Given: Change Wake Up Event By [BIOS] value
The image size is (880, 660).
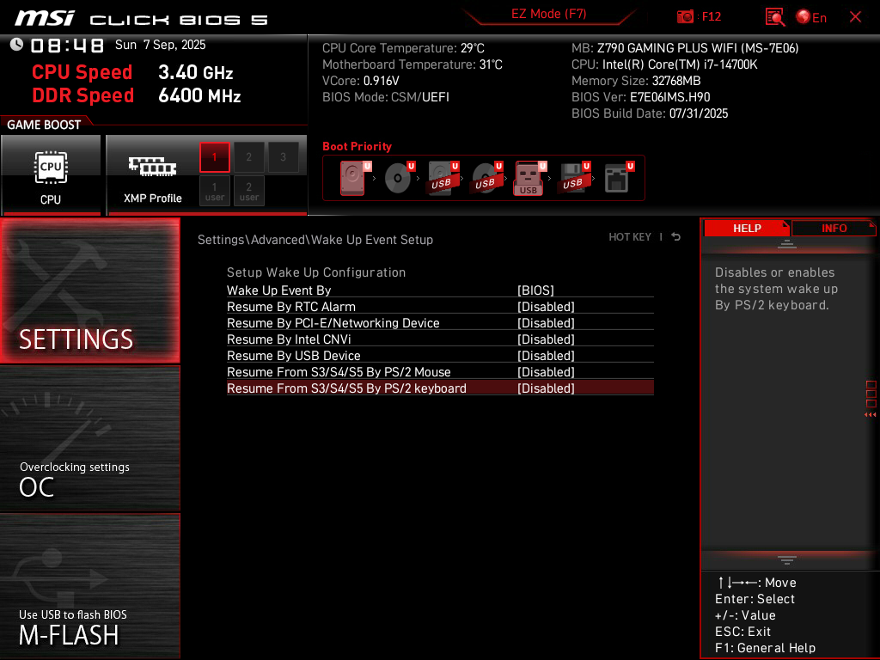Looking at the screenshot, I should tap(440, 290).
